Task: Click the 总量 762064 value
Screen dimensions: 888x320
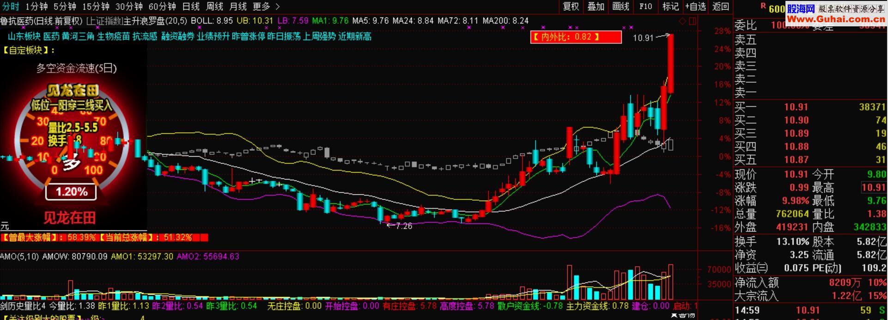Action: pos(792,214)
